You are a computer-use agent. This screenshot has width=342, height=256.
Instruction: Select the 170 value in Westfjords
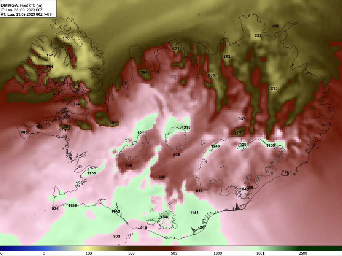pyautogui.click(x=66, y=38)
